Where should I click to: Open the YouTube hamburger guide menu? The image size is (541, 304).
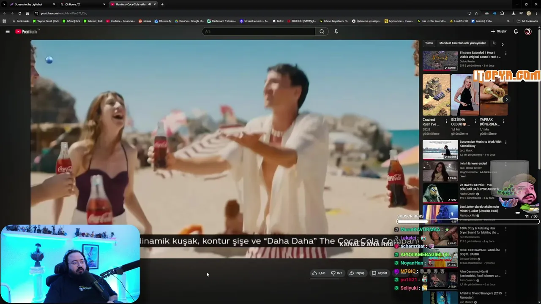(x=8, y=31)
